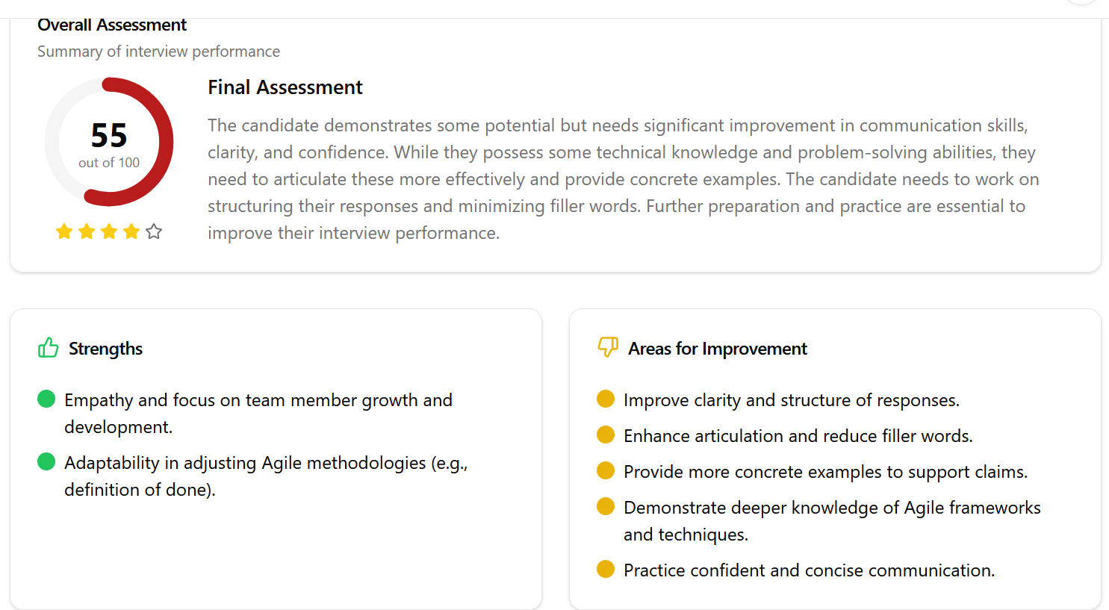Screen dimensions: 1109x610
Task: Click the green bullet beside Empathy strength
Action: click(46, 399)
